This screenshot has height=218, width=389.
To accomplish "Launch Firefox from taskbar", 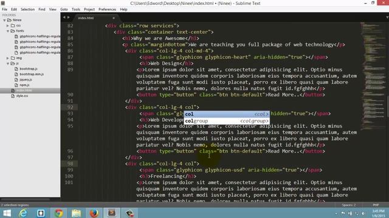I will 94,213.
